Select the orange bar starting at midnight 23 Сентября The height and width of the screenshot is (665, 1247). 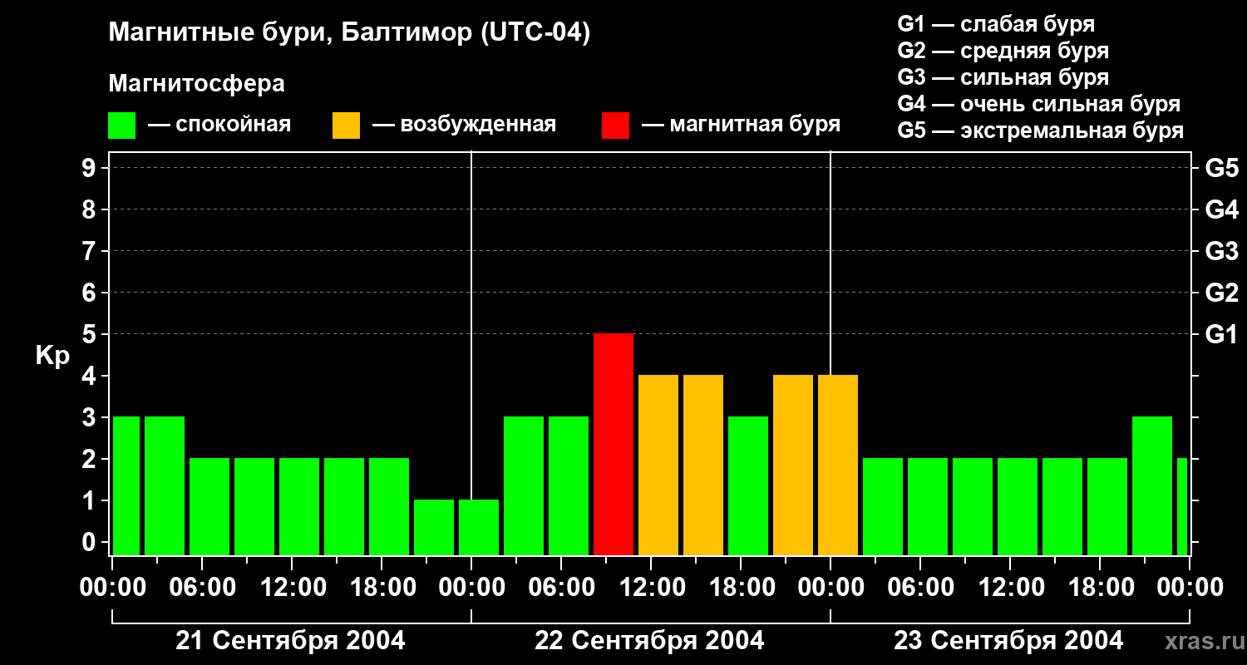pos(838,465)
